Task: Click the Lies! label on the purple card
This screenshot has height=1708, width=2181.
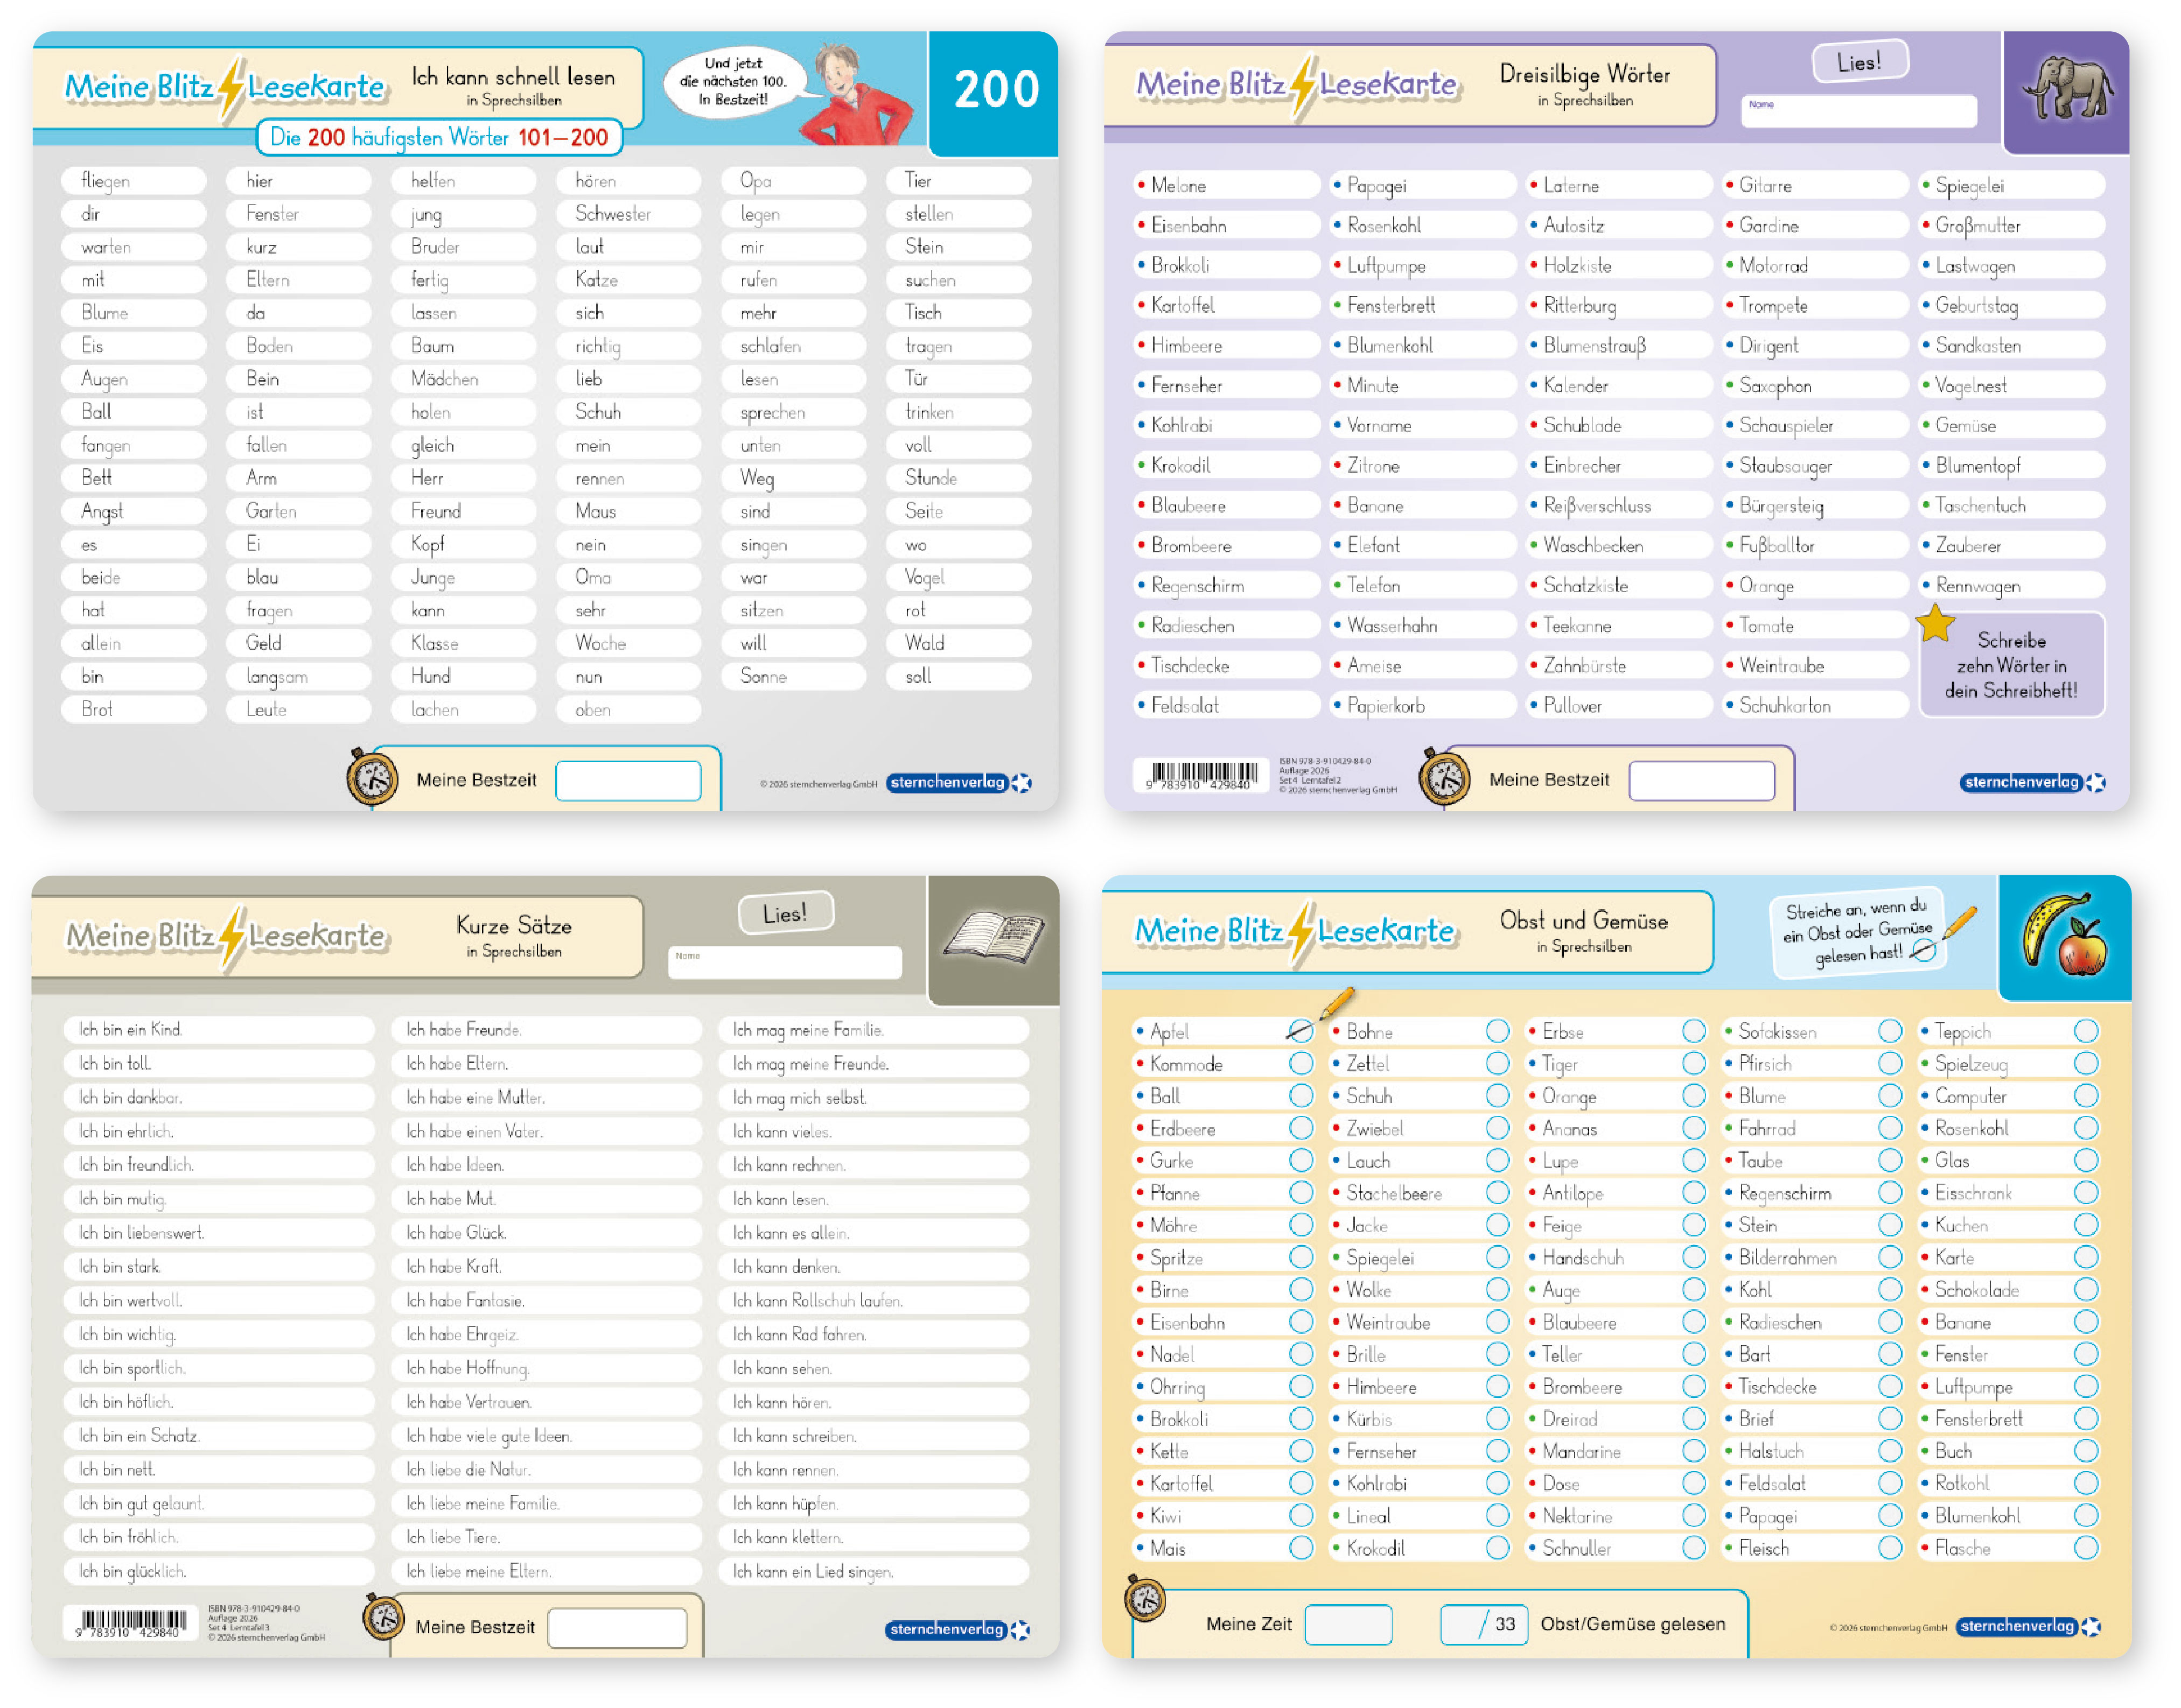Action: pos(1859,62)
